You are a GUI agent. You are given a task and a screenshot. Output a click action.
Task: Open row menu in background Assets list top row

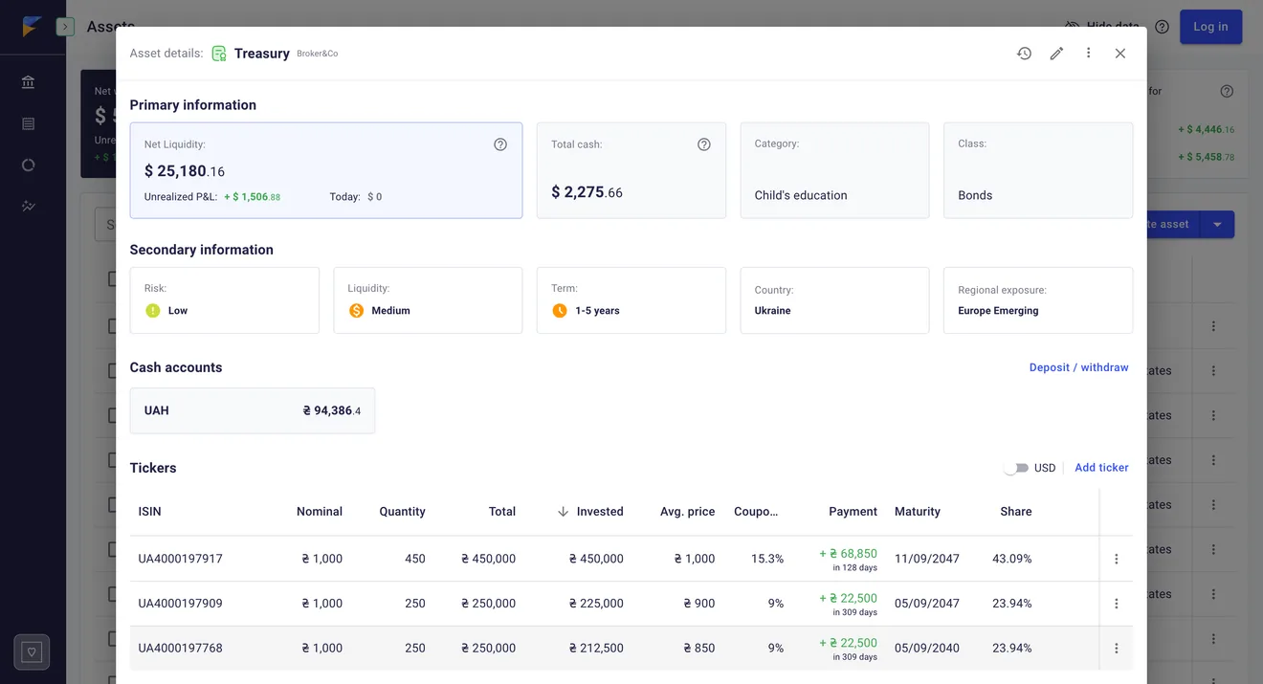pyautogui.click(x=1213, y=326)
